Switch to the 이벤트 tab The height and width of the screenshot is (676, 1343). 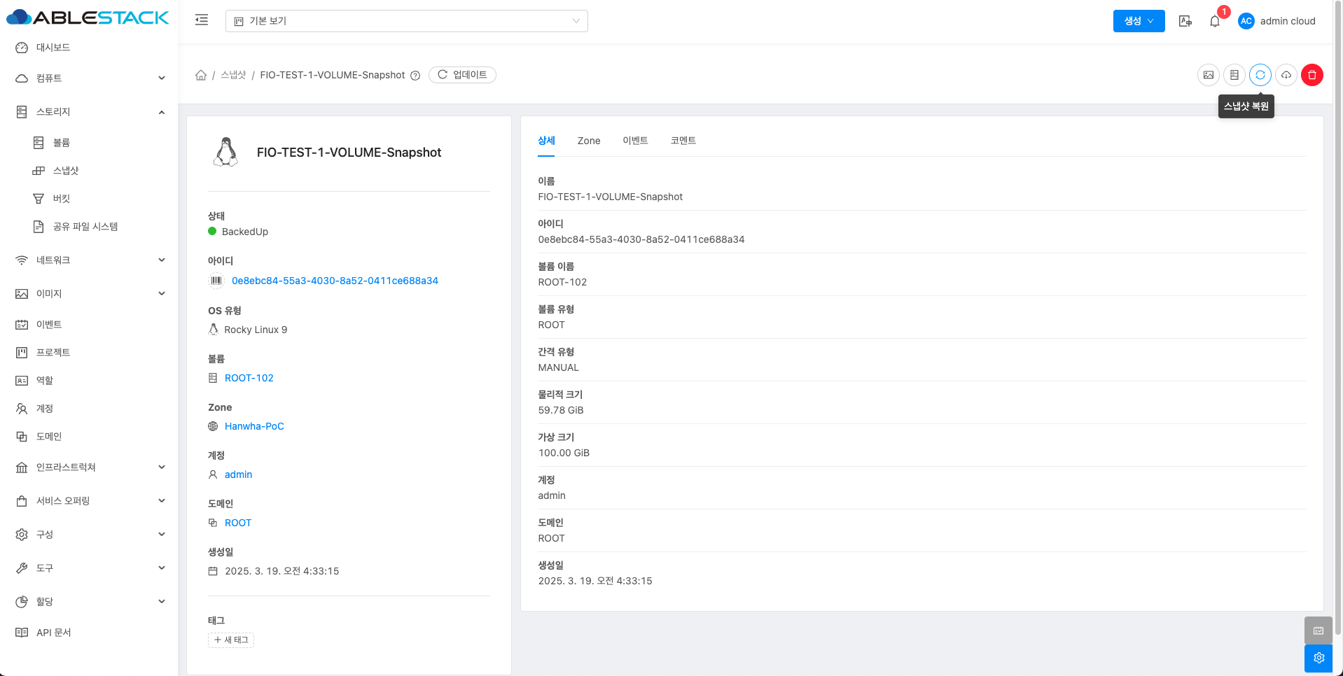pos(635,141)
